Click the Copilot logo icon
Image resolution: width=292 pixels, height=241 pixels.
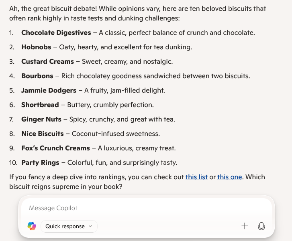(x=32, y=226)
